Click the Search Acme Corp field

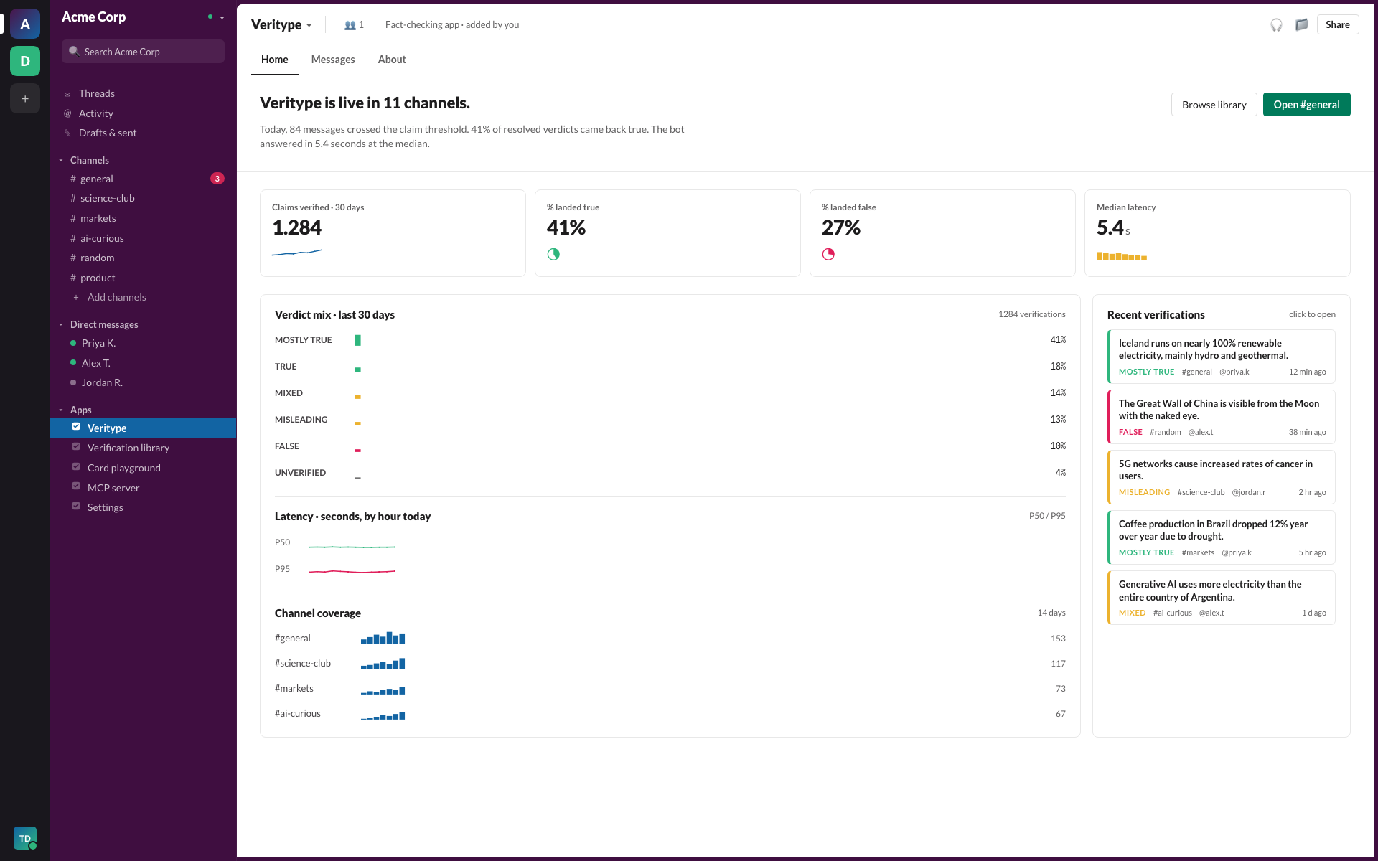point(143,52)
